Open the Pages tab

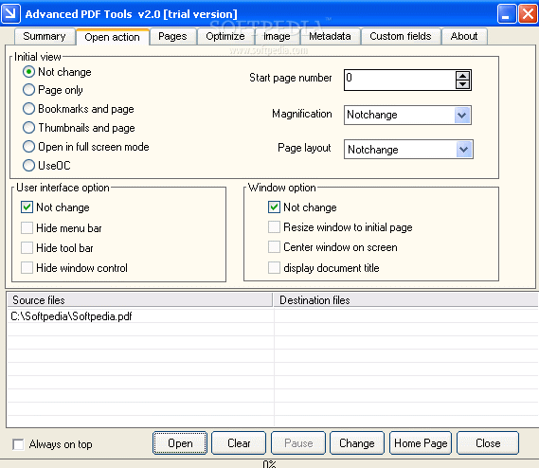(x=172, y=36)
